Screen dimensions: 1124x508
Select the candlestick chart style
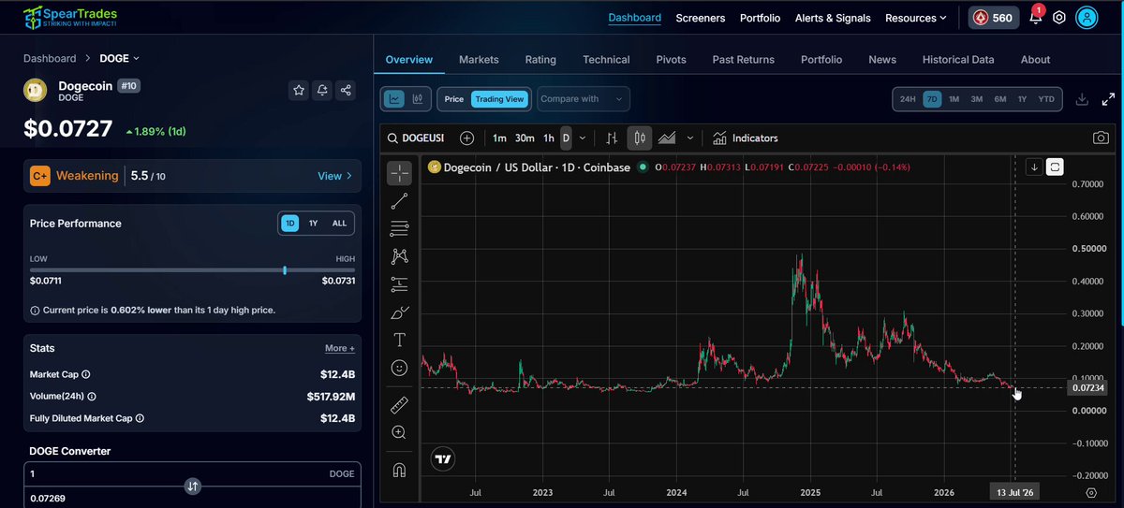tap(640, 138)
